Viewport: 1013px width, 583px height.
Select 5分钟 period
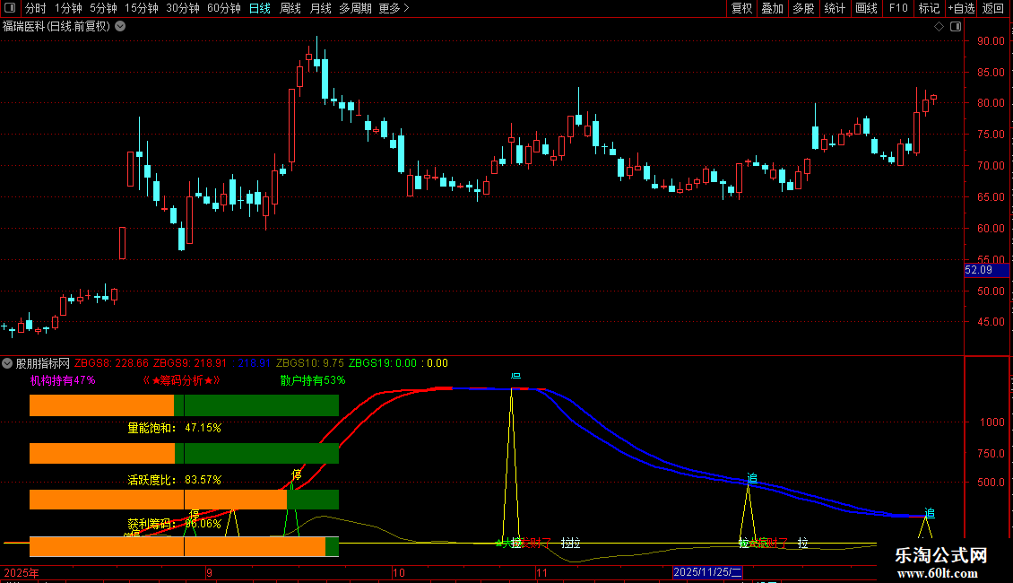(x=103, y=8)
